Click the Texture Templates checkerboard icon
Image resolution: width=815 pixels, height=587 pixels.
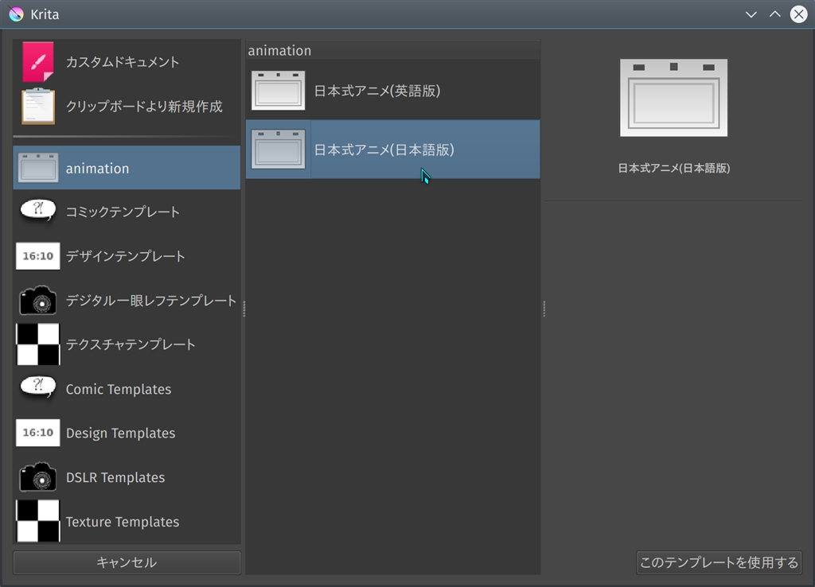[38, 521]
